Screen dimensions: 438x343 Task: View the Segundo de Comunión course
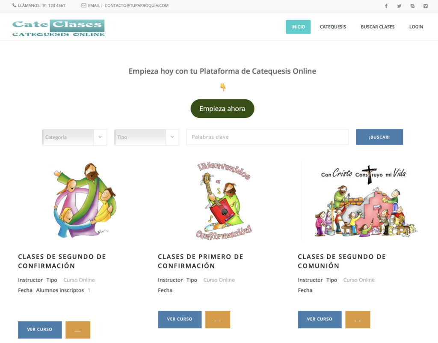[x=320, y=319]
